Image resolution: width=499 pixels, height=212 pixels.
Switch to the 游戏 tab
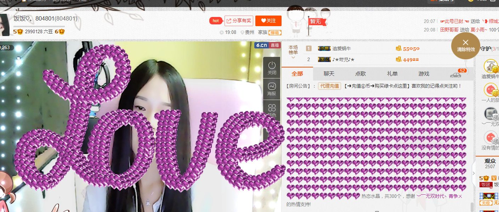424,74
